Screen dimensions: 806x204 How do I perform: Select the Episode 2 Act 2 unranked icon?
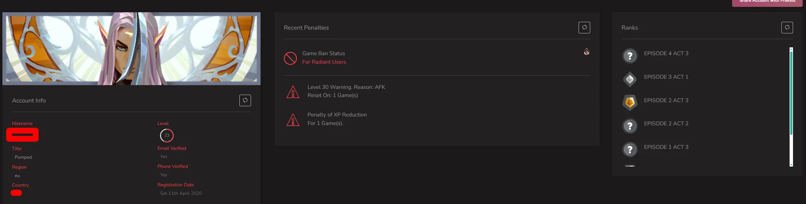(x=630, y=126)
